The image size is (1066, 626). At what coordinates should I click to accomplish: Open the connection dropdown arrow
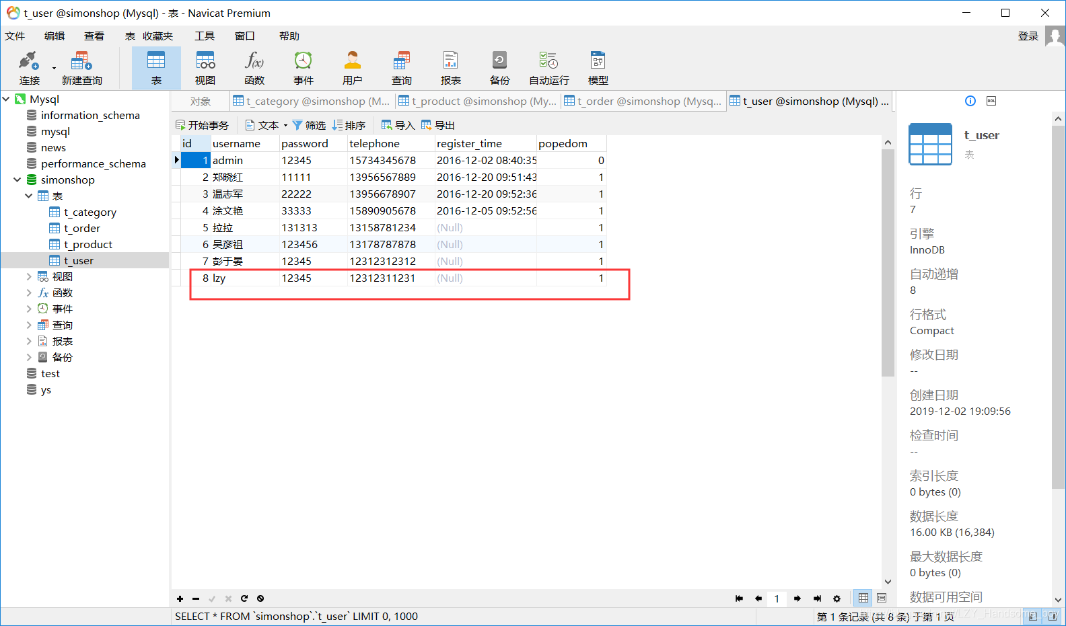[x=54, y=68]
